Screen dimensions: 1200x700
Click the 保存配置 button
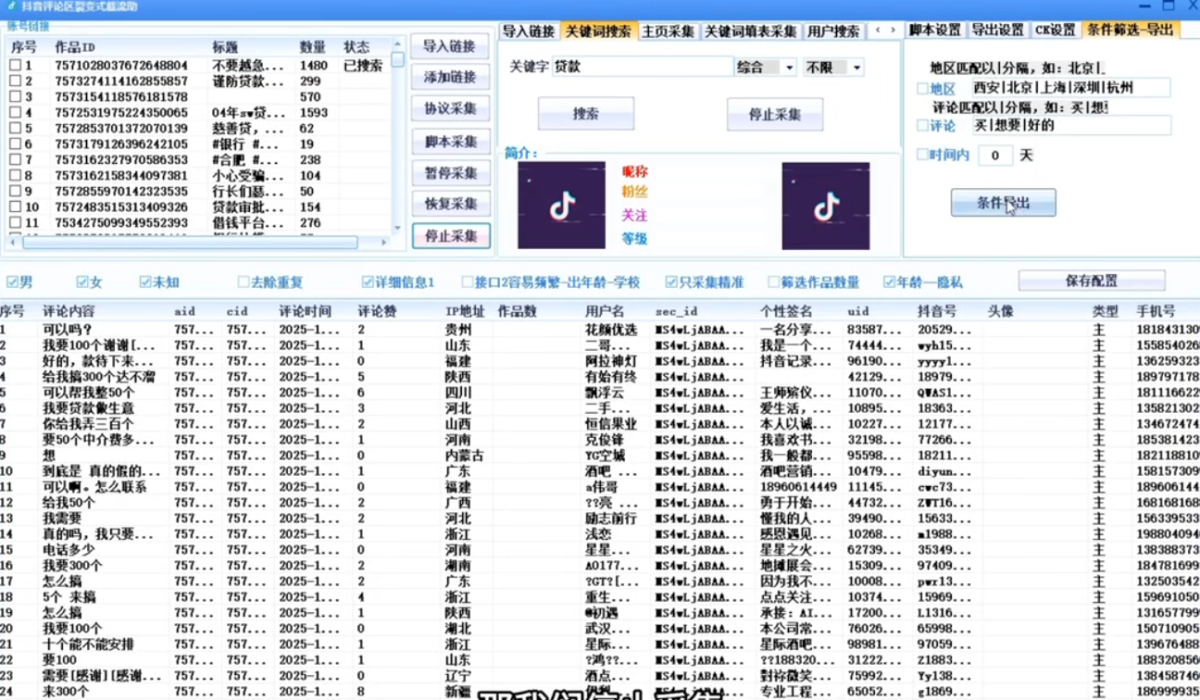pyautogui.click(x=1092, y=281)
